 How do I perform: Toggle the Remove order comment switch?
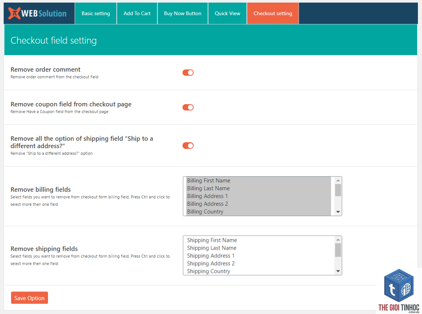(x=188, y=73)
